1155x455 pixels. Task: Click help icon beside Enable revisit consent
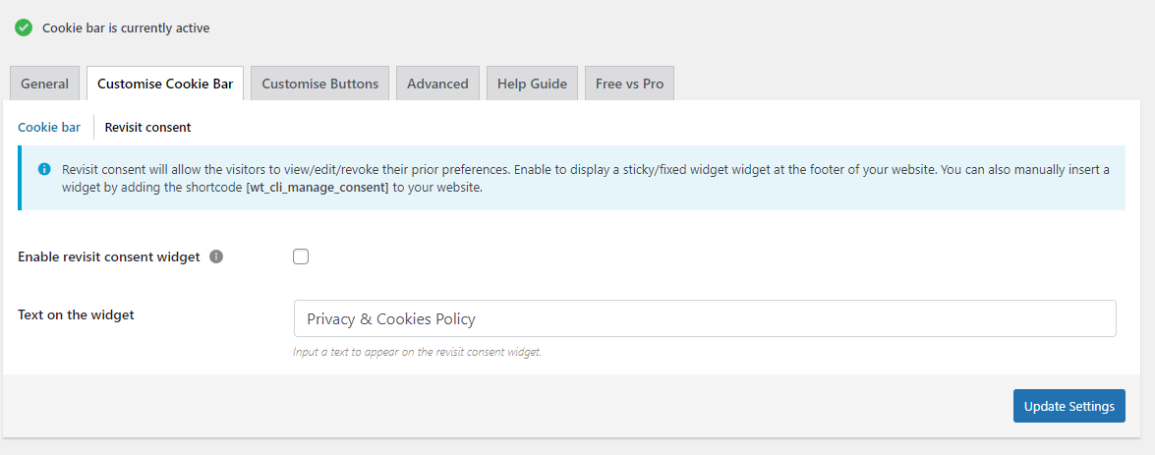pyautogui.click(x=216, y=256)
